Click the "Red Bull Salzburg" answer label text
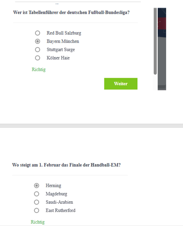This screenshot has width=183, height=226. pyautogui.click(x=64, y=33)
